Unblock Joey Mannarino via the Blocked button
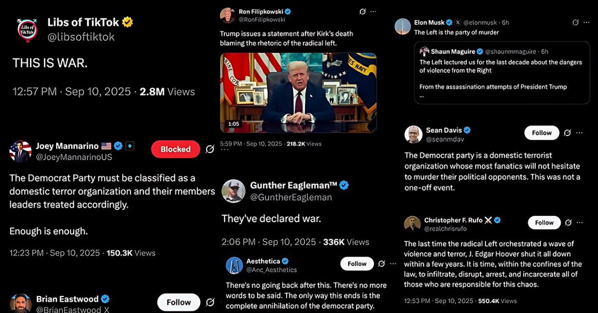 (x=175, y=149)
